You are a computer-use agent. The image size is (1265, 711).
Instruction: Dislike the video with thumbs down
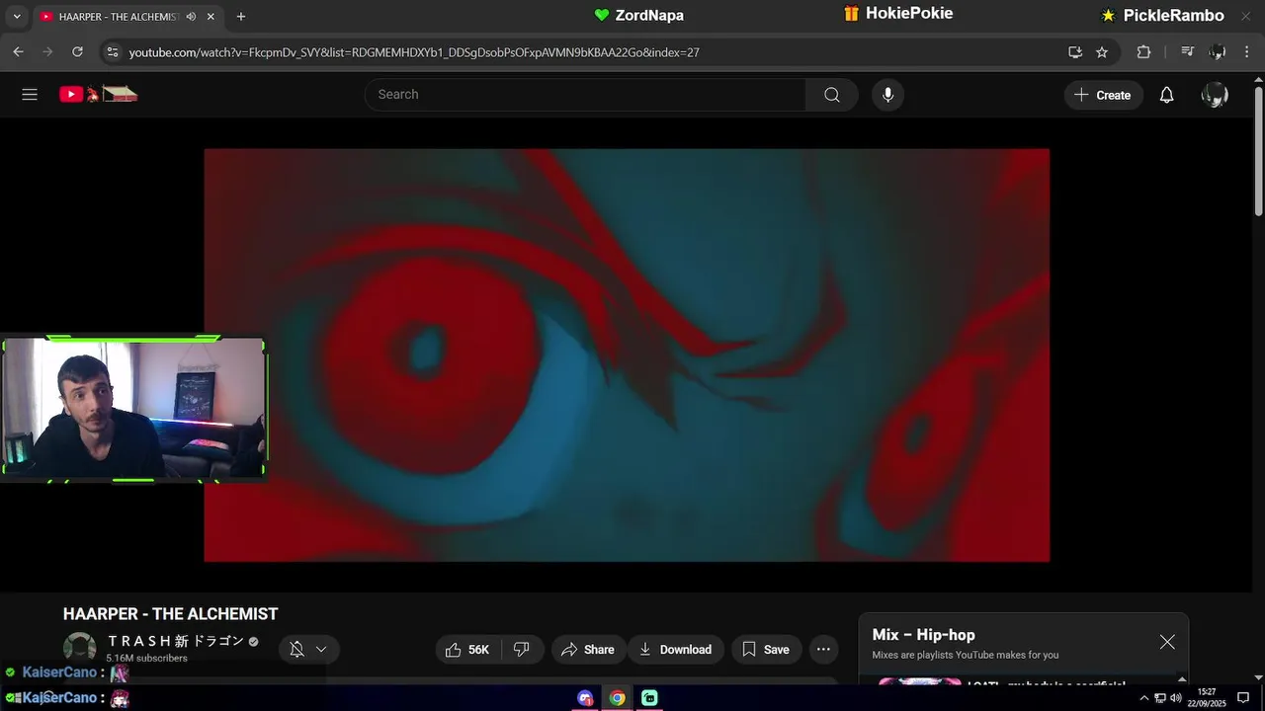click(522, 649)
